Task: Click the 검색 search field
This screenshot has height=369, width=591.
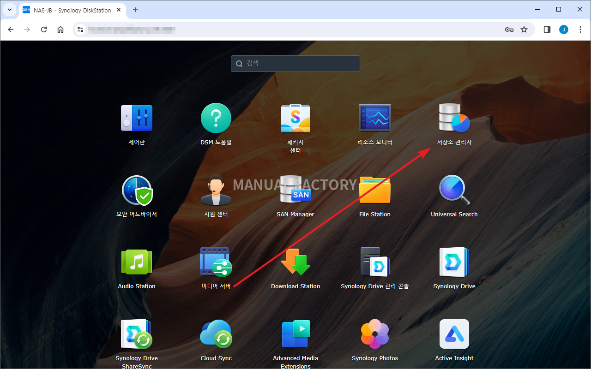Action: pos(295,64)
